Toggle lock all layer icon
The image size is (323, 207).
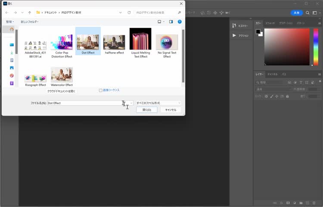pos(287,96)
